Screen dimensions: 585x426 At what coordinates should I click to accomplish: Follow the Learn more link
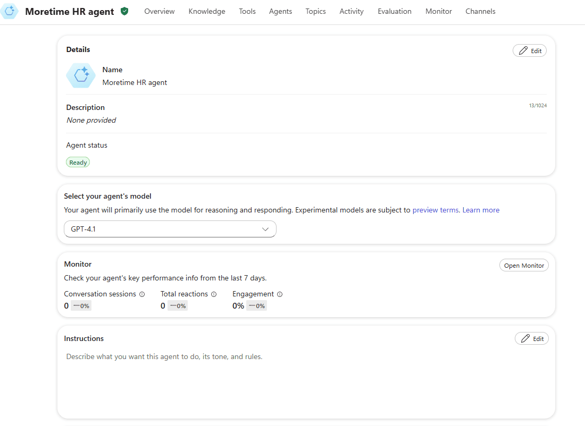point(481,210)
